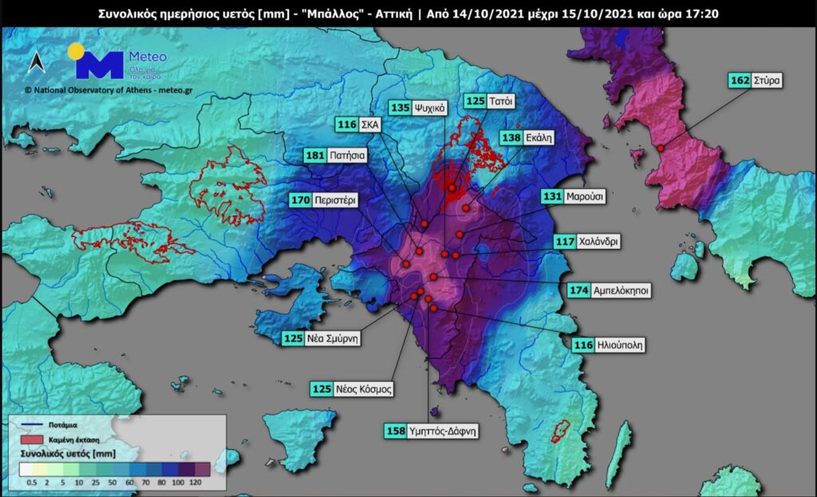Click the Στύρα 162 station label
The image size is (817, 497).
756,81
